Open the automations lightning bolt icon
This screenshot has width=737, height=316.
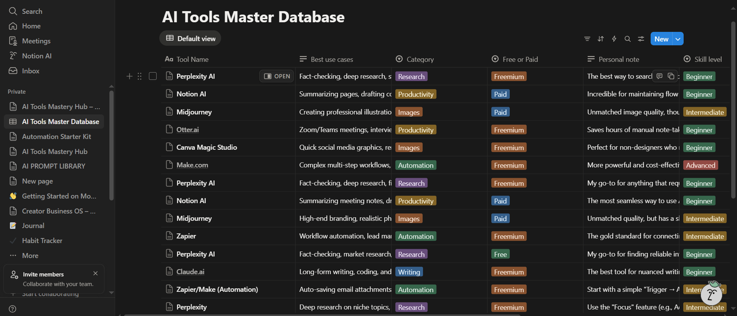pos(614,39)
